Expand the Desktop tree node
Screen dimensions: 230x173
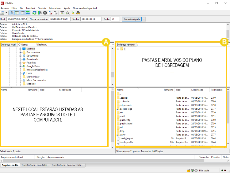(x=20, y=49)
